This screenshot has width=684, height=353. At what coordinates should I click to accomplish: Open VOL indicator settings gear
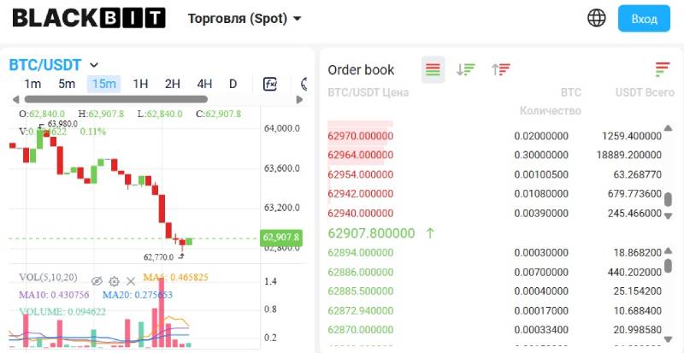pyautogui.click(x=114, y=281)
